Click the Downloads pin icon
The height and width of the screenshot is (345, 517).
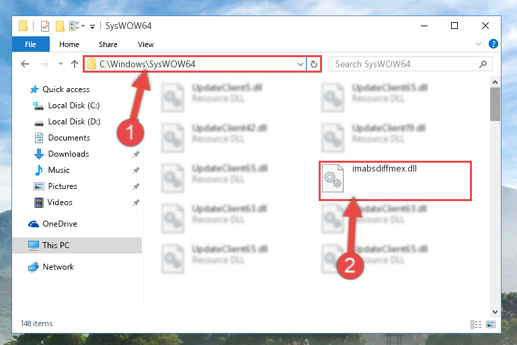coord(136,154)
